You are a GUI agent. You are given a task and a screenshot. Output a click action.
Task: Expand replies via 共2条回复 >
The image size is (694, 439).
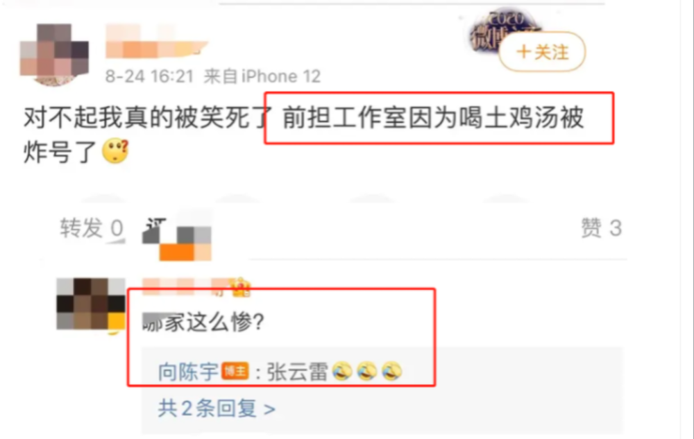coord(217,408)
